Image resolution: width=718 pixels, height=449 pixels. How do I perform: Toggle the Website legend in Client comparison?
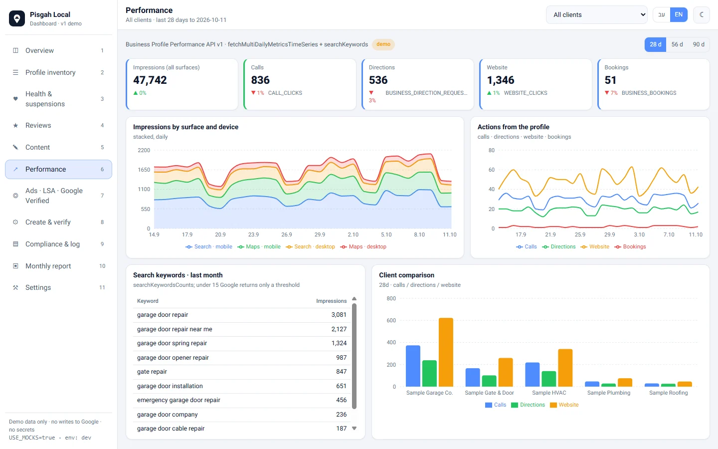click(x=564, y=405)
